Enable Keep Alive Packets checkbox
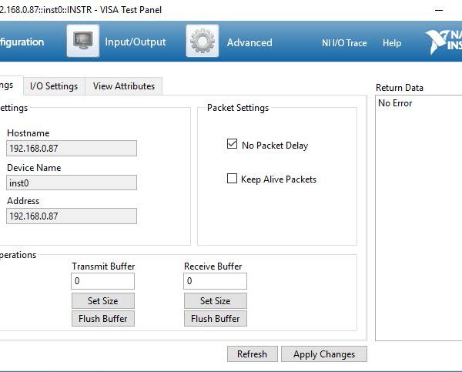The width and height of the screenshot is (462, 372). [x=232, y=179]
